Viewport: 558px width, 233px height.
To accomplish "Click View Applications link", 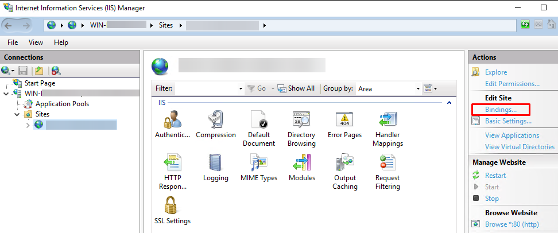I will click(511, 135).
